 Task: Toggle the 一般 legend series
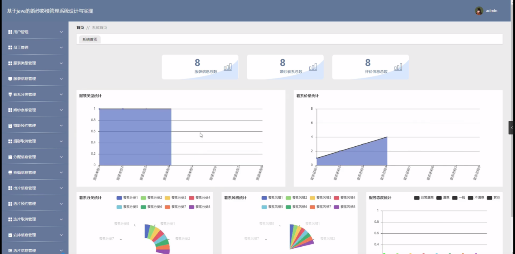(459, 198)
